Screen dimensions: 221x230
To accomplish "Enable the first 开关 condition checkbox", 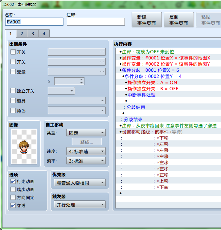I will (x=13, y=52).
